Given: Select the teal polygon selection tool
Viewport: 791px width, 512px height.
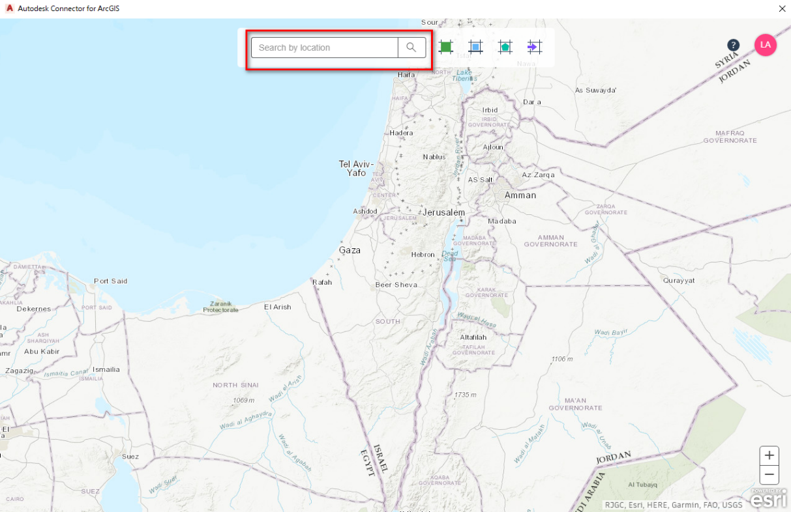Looking at the screenshot, I should click(505, 47).
